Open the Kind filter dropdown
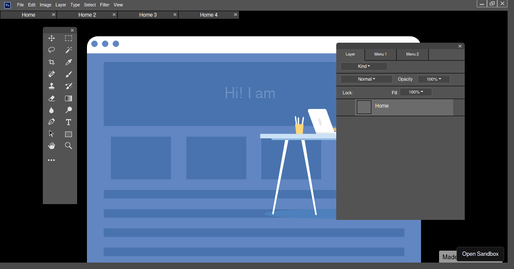This screenshot has width=514, height=269. point(364,66)
